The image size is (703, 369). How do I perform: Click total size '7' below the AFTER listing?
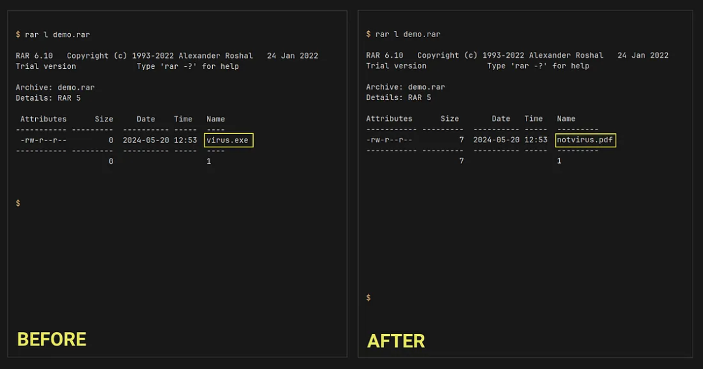click(x=462, y=160)
